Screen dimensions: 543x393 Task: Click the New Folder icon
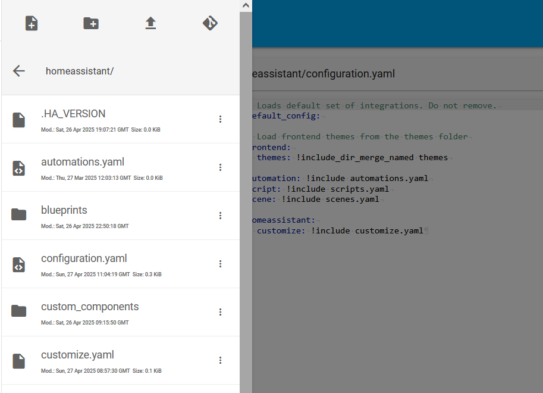[91, 23]
